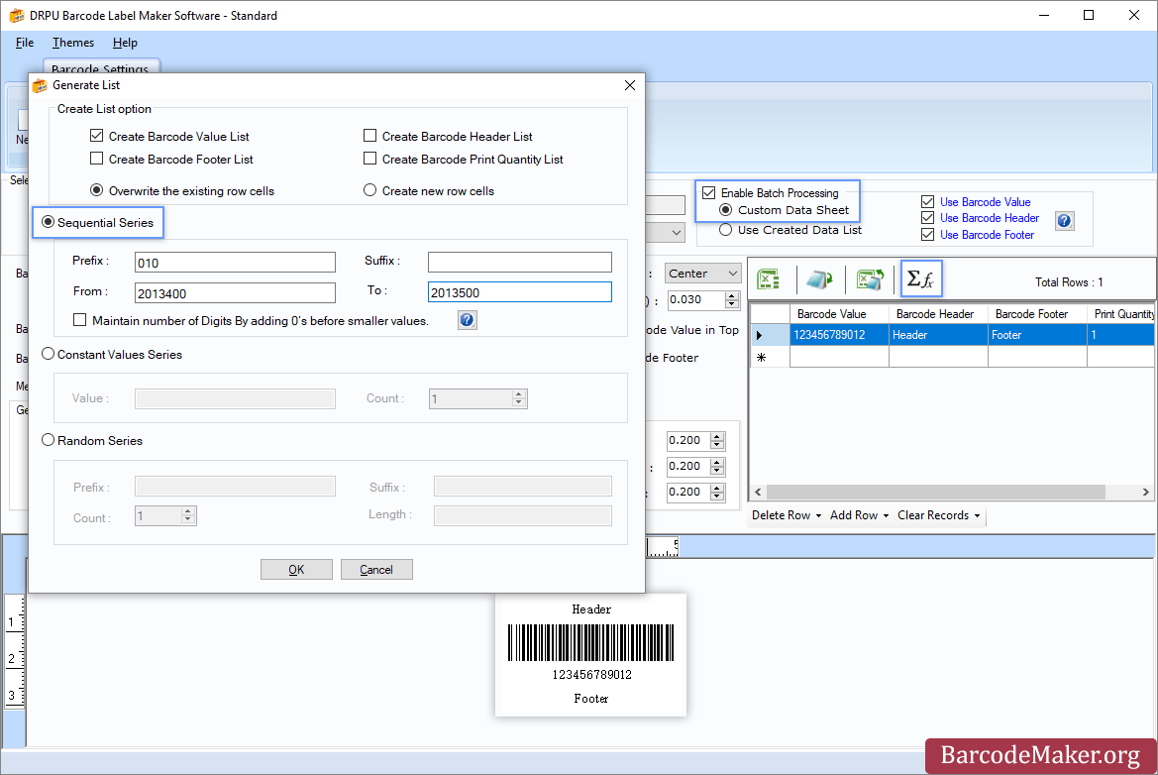Select the Constant Values Series radio button
The width and height of the screenshot is (1158, 775).
(x=48, y=354)
